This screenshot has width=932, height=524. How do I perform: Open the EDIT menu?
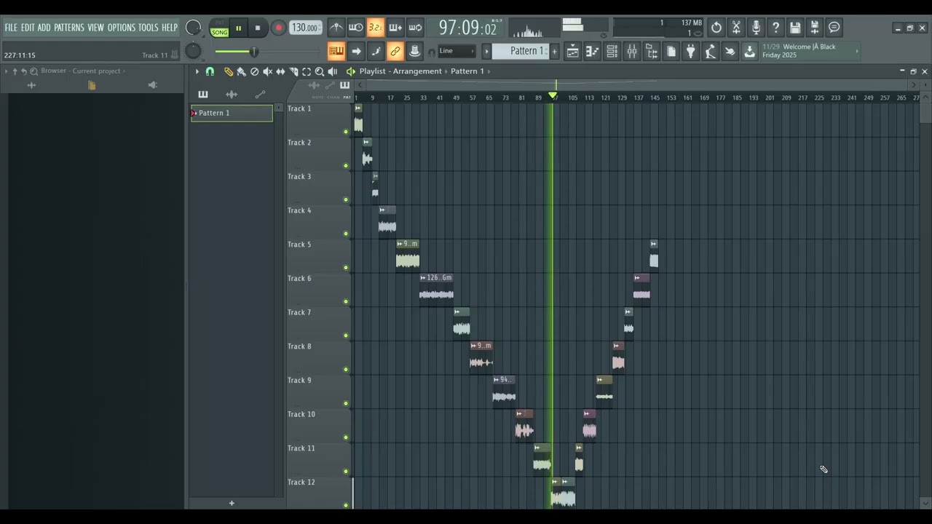tap(28, 28)
